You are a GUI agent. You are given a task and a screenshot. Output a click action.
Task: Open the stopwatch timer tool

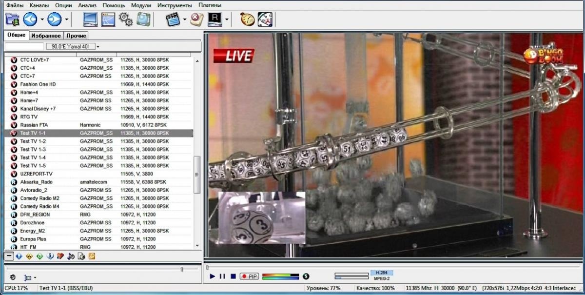pos(248,20)
